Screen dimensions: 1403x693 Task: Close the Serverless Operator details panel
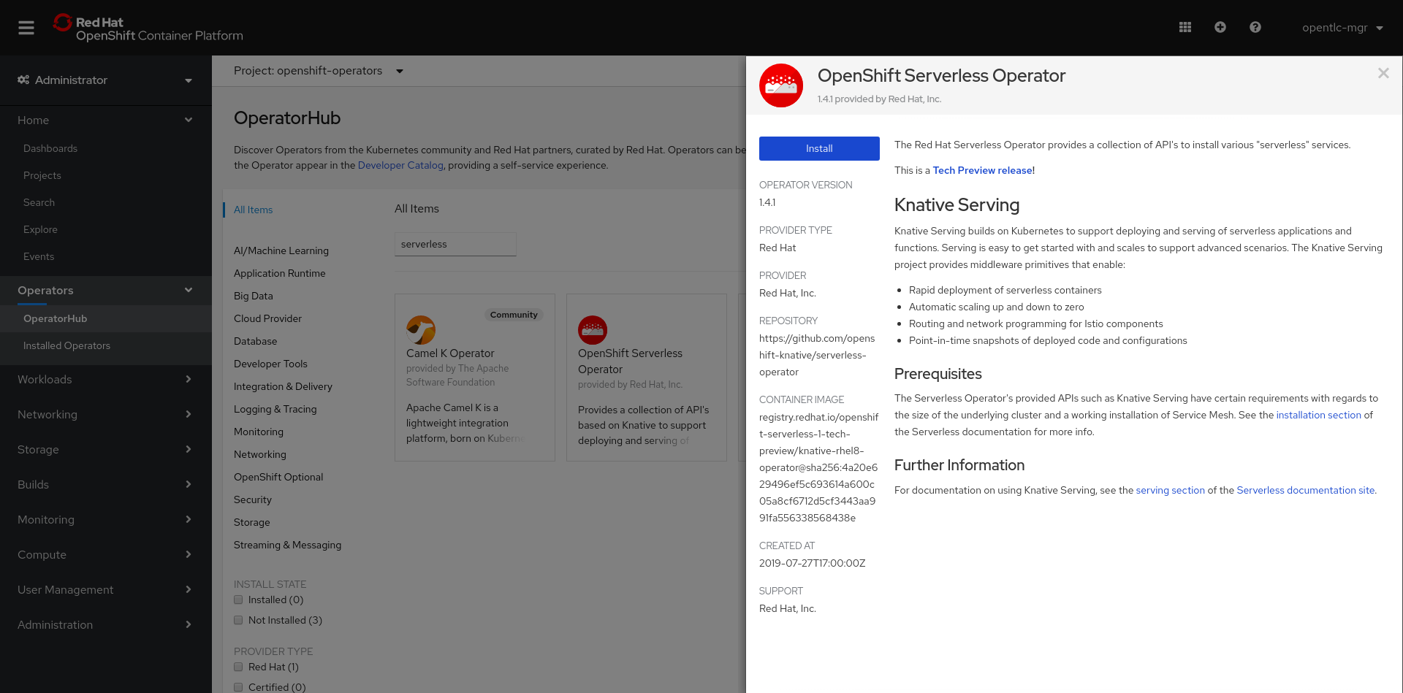[x=1383, y=73]
